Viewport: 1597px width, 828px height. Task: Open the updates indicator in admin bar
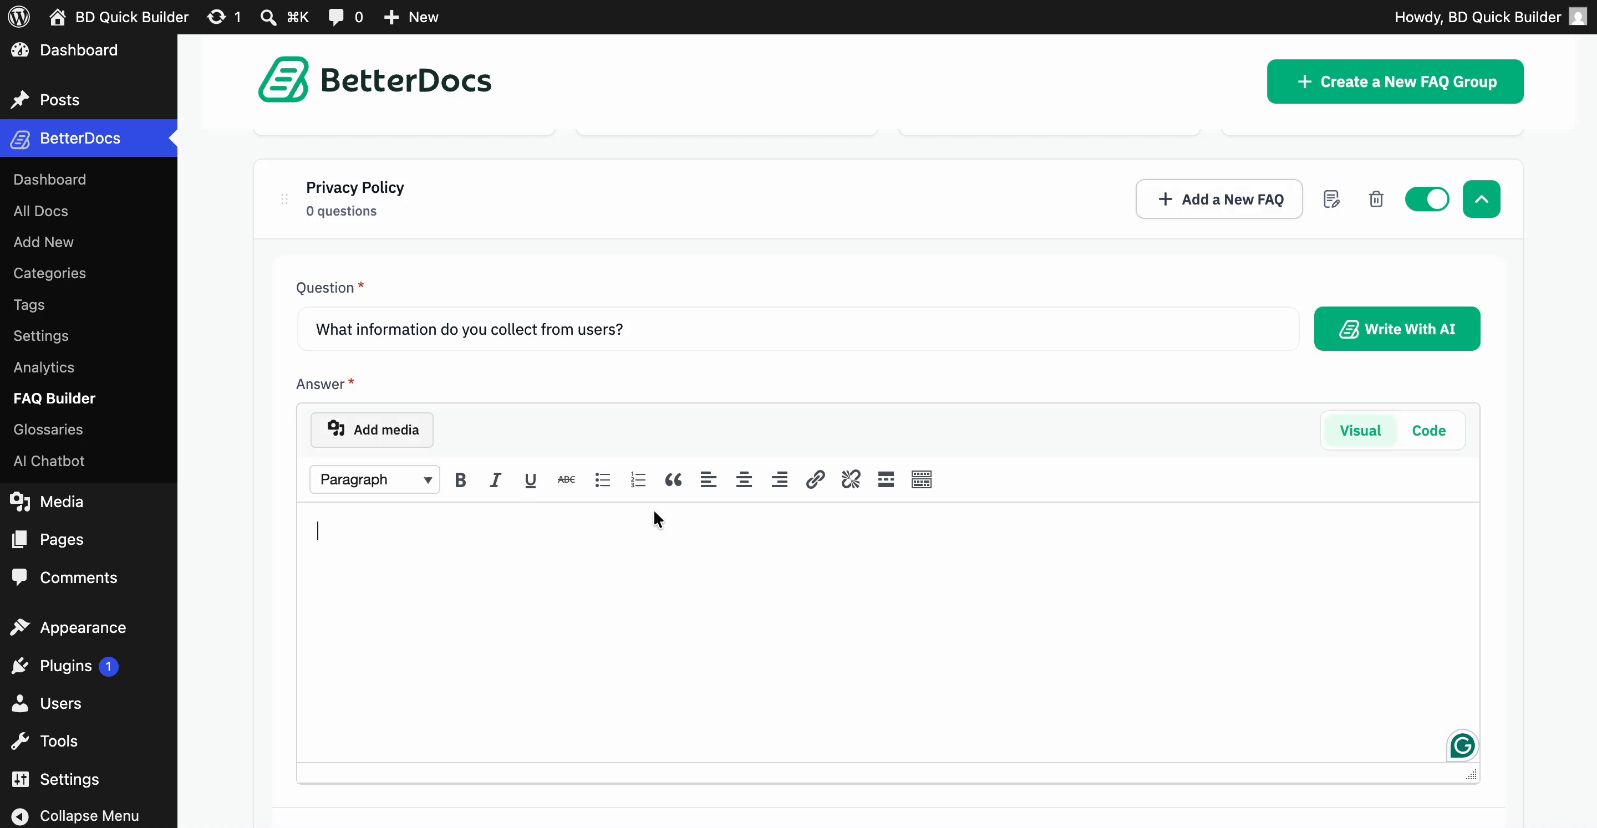pyautogui.click(x=224, y=17)
